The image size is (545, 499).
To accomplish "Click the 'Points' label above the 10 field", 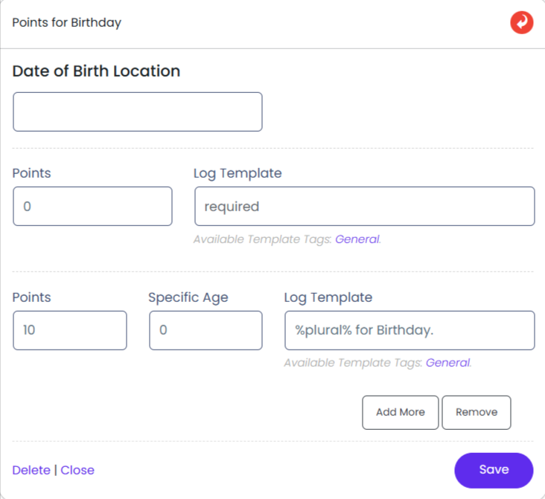I will tap(32, 297).
